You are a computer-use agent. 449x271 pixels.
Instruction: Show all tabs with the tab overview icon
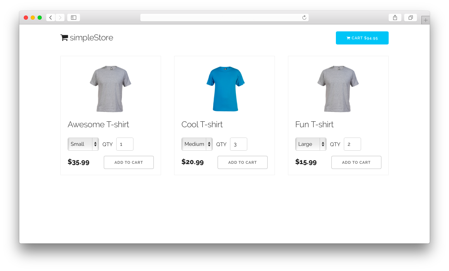(x=410, y=18)
